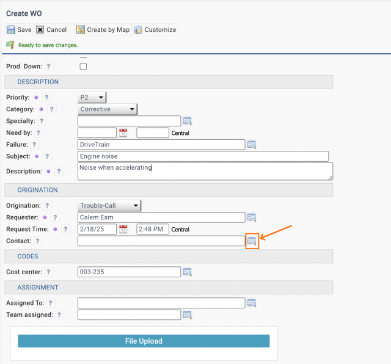Open the Need by calendar picker
The width and height of the screenshot is (391, 364).
click(123, 133)
